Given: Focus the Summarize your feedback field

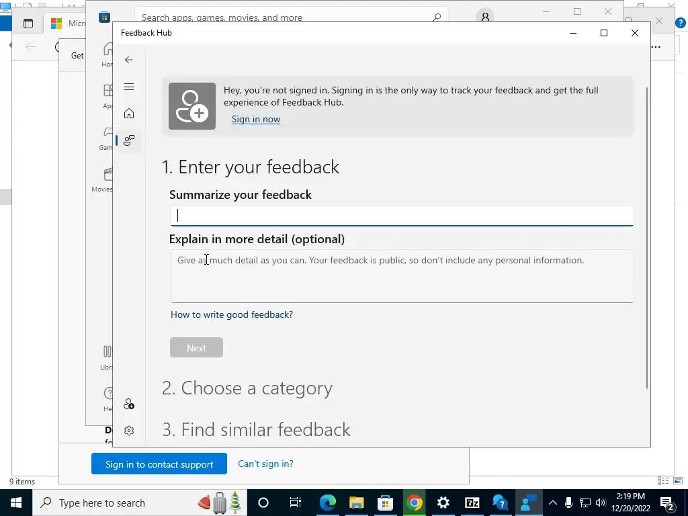Looking at the screenshot, I should [x=402, y=216].
